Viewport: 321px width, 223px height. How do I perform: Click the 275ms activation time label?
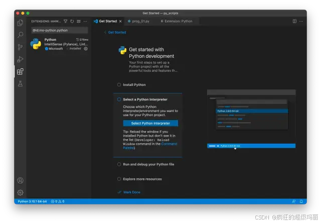point(82,40)
